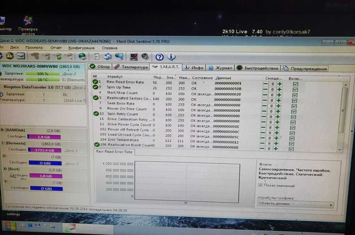Decrease offset with minus for Raw Read Error Rate
This screenshot has width=355, height=235.
(x=266, y=84)
